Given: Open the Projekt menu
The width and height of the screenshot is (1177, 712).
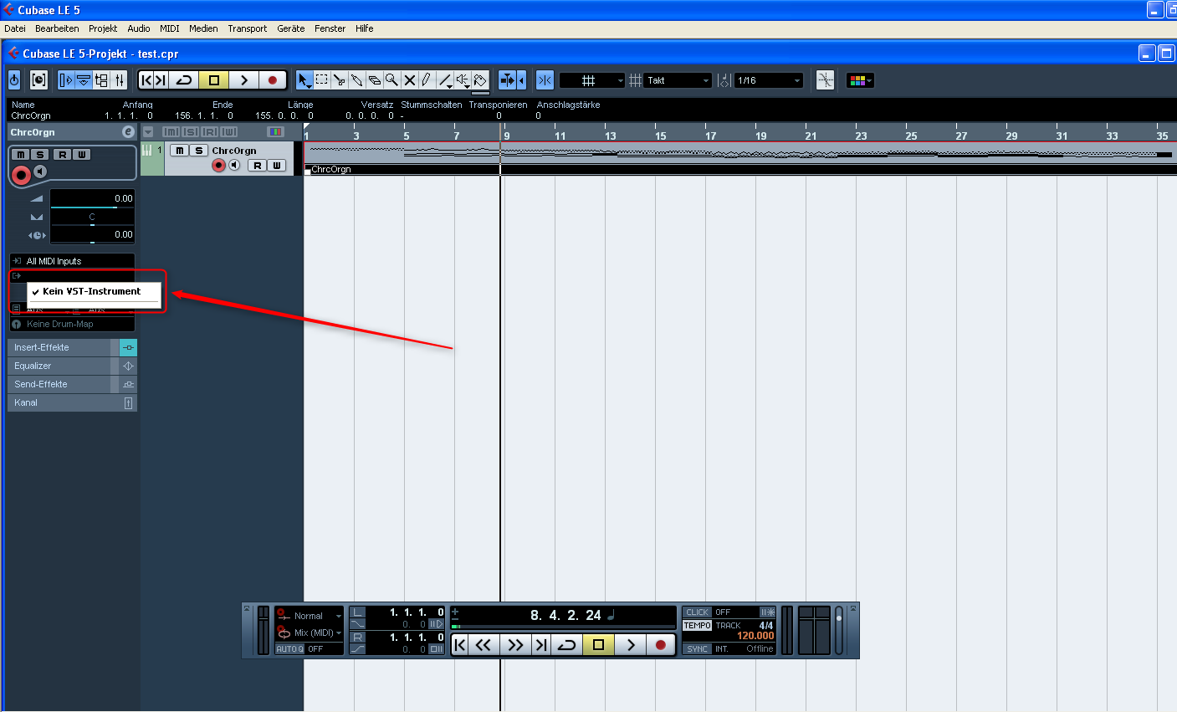Looking at the screenshot, I should click(x=103, y=28).
